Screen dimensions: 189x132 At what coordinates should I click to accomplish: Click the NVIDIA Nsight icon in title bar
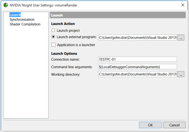click(x=6, y=5)
